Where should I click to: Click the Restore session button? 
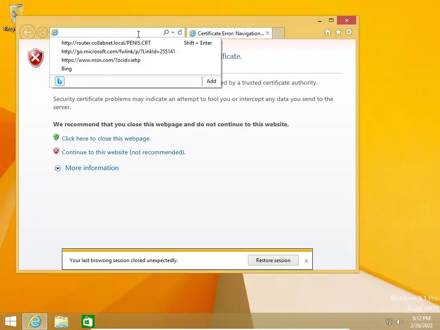(273, 260)
